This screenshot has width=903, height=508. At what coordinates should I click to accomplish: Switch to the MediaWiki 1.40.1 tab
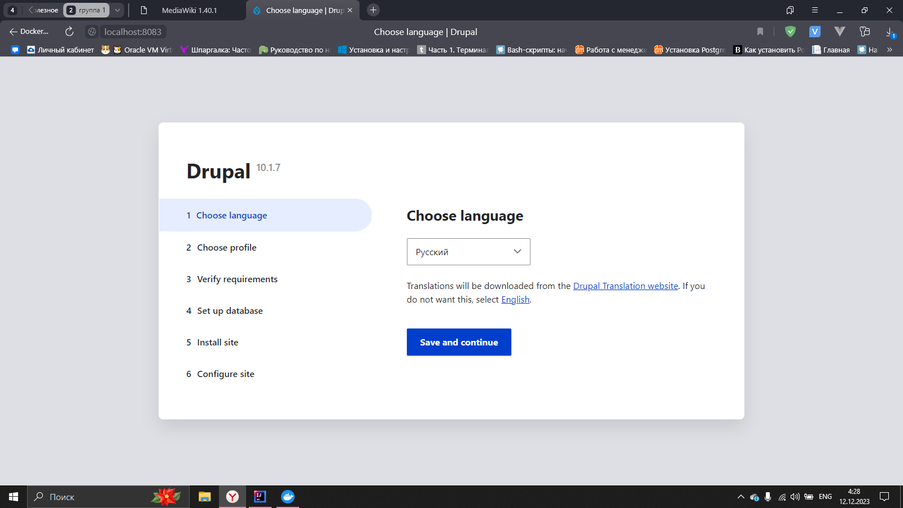(x=189, y=10)
